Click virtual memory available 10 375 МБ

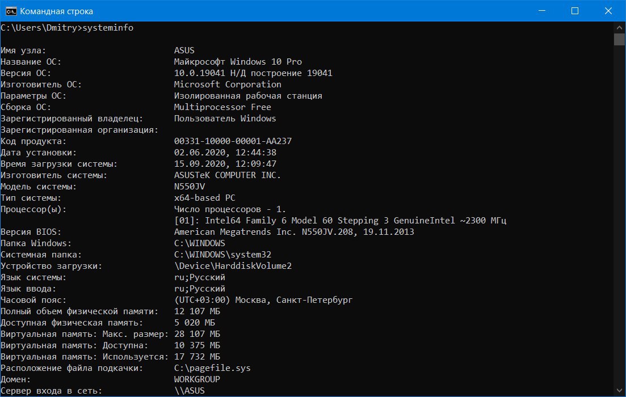pyautogui.click(x=197, y=345)
